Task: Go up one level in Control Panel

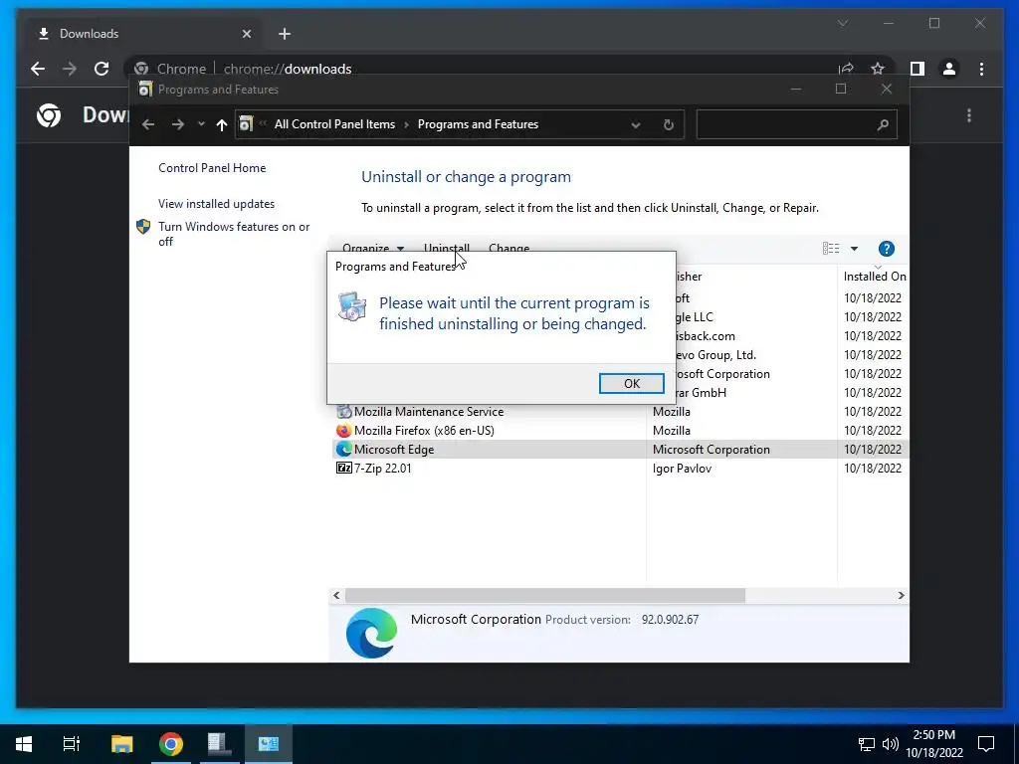Action: click(222, 124)
